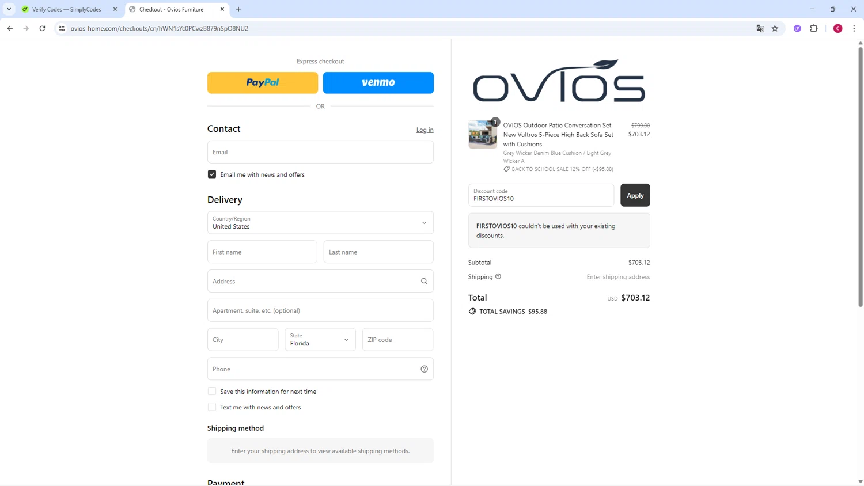Click the browser forward arrow

pyautogui.click(x=26, y=28)
